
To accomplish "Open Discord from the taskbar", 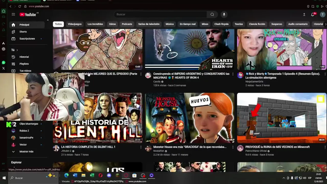I will [x=109, y=175].
